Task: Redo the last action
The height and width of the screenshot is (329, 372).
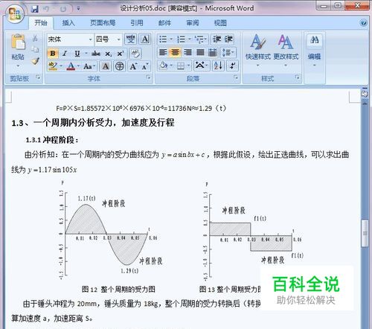Action: (x=63, y=9)
